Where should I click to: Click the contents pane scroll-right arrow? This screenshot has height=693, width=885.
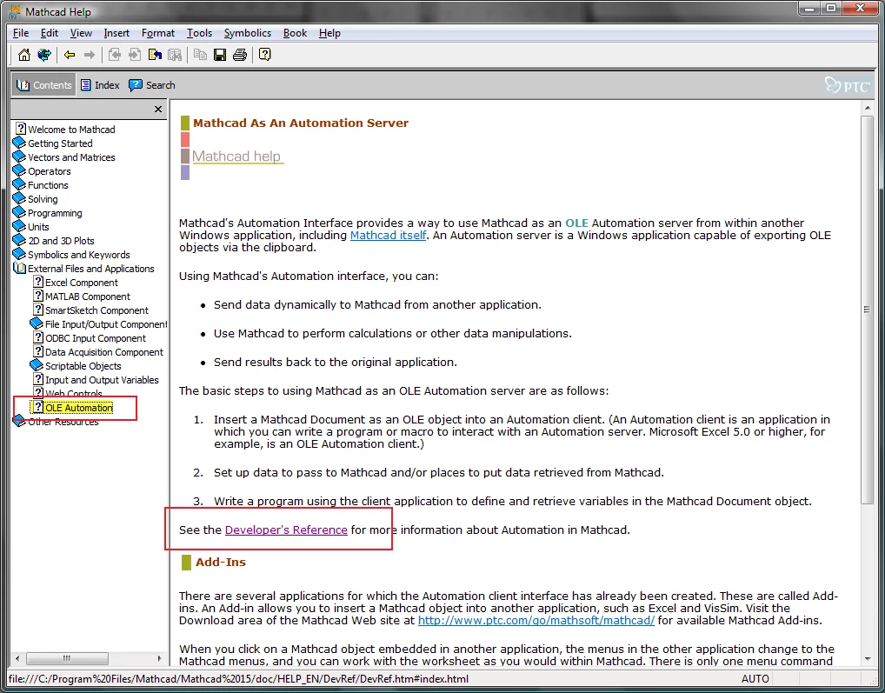(x=160, y=658)
